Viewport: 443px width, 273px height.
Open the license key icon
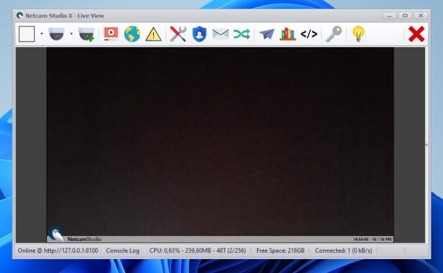tap(333, 34)
